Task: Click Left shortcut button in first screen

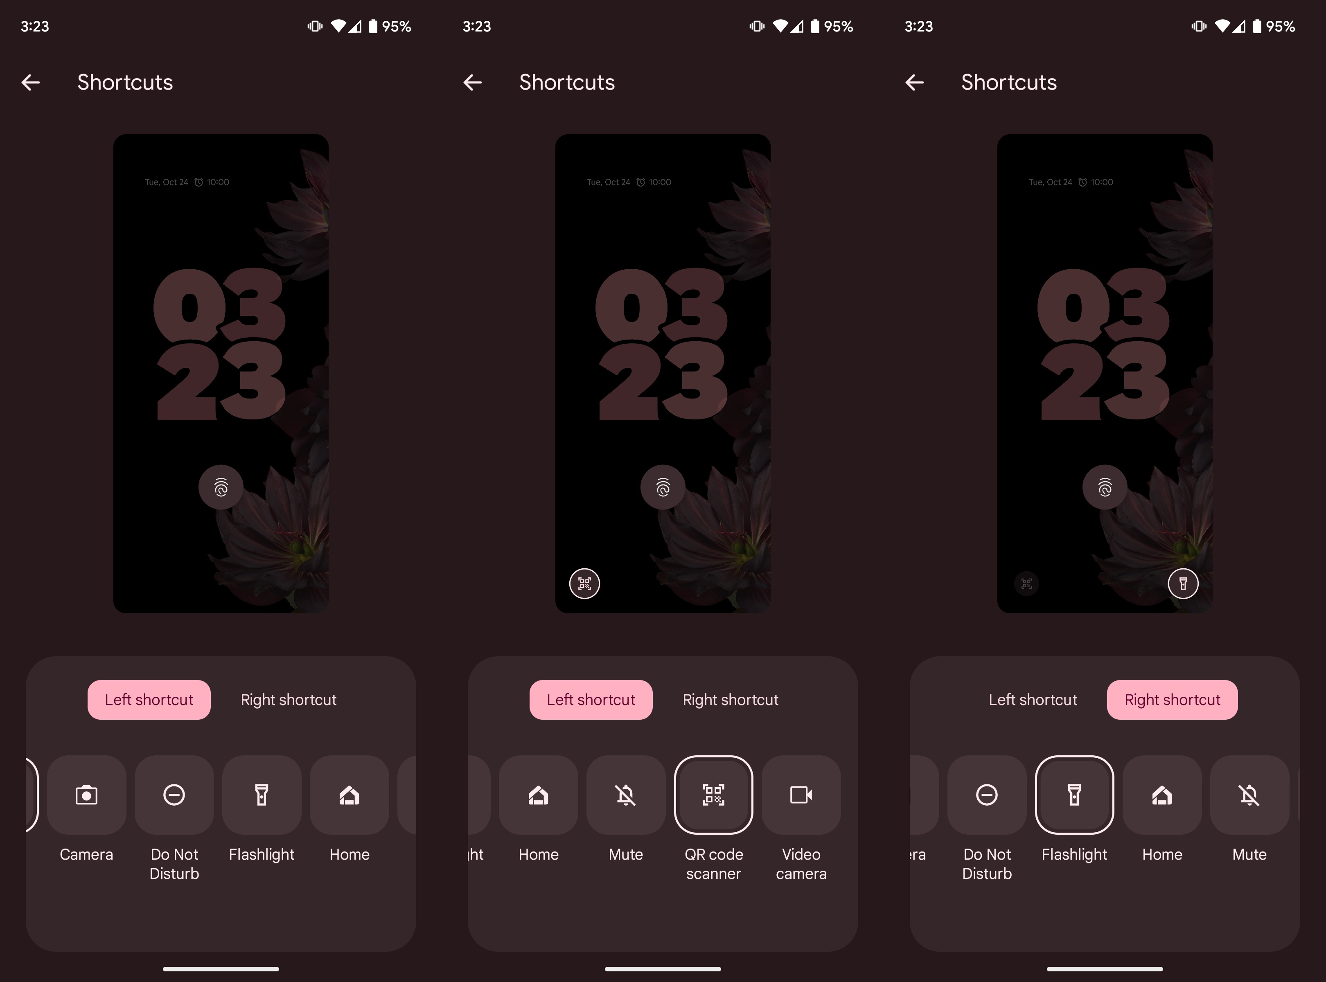Action: pyautogui.click(x=149, y=699)
